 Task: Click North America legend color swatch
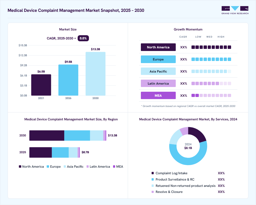(20, 167)
